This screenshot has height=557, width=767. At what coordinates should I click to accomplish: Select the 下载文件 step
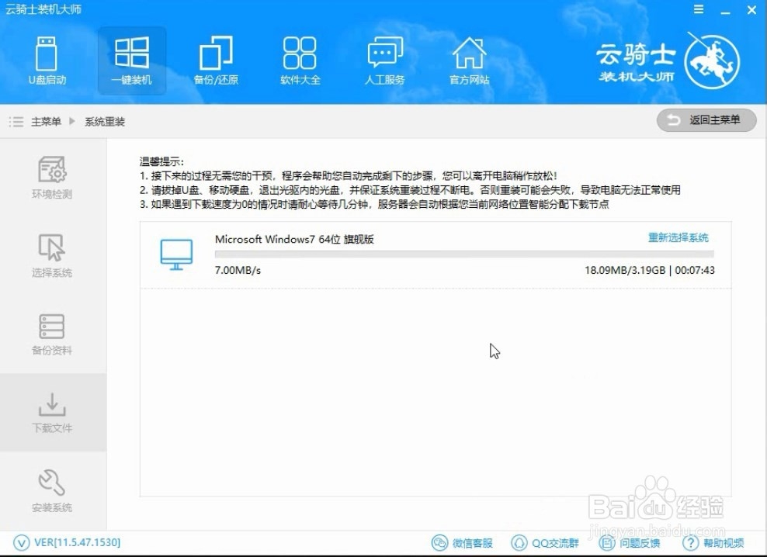click(52, 412)
